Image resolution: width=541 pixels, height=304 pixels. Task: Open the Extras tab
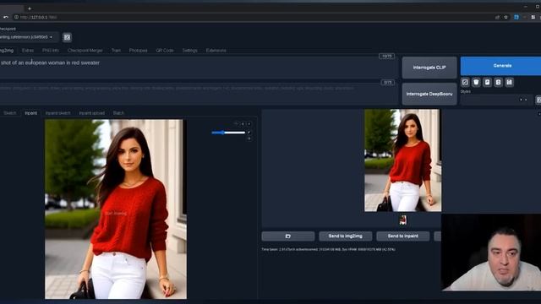click(28, 51)
